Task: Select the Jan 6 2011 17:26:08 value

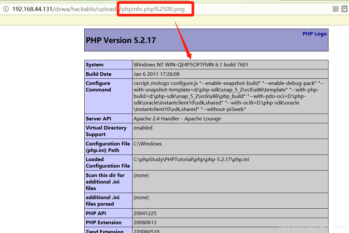Action: click(x=157, y=74)
